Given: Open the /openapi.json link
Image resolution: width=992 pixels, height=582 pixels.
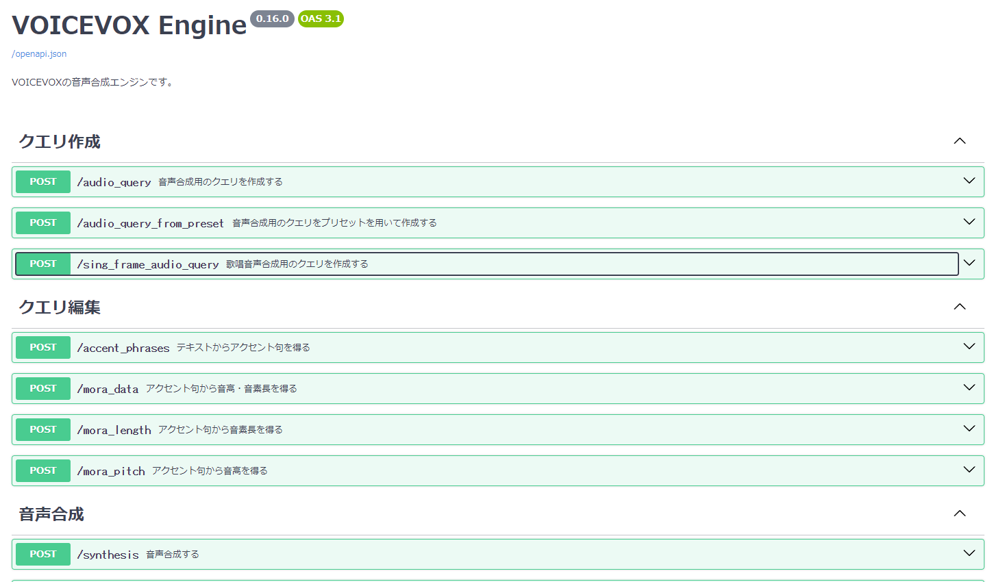Looking at the screenshot, I should [x=38, y=53].
